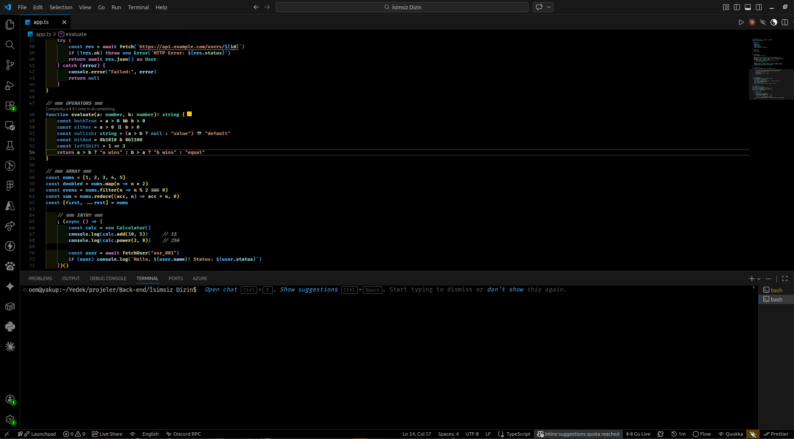Click the code minimap preview
The height and width of the screenshot is (439, 794).
coord(771,69)
